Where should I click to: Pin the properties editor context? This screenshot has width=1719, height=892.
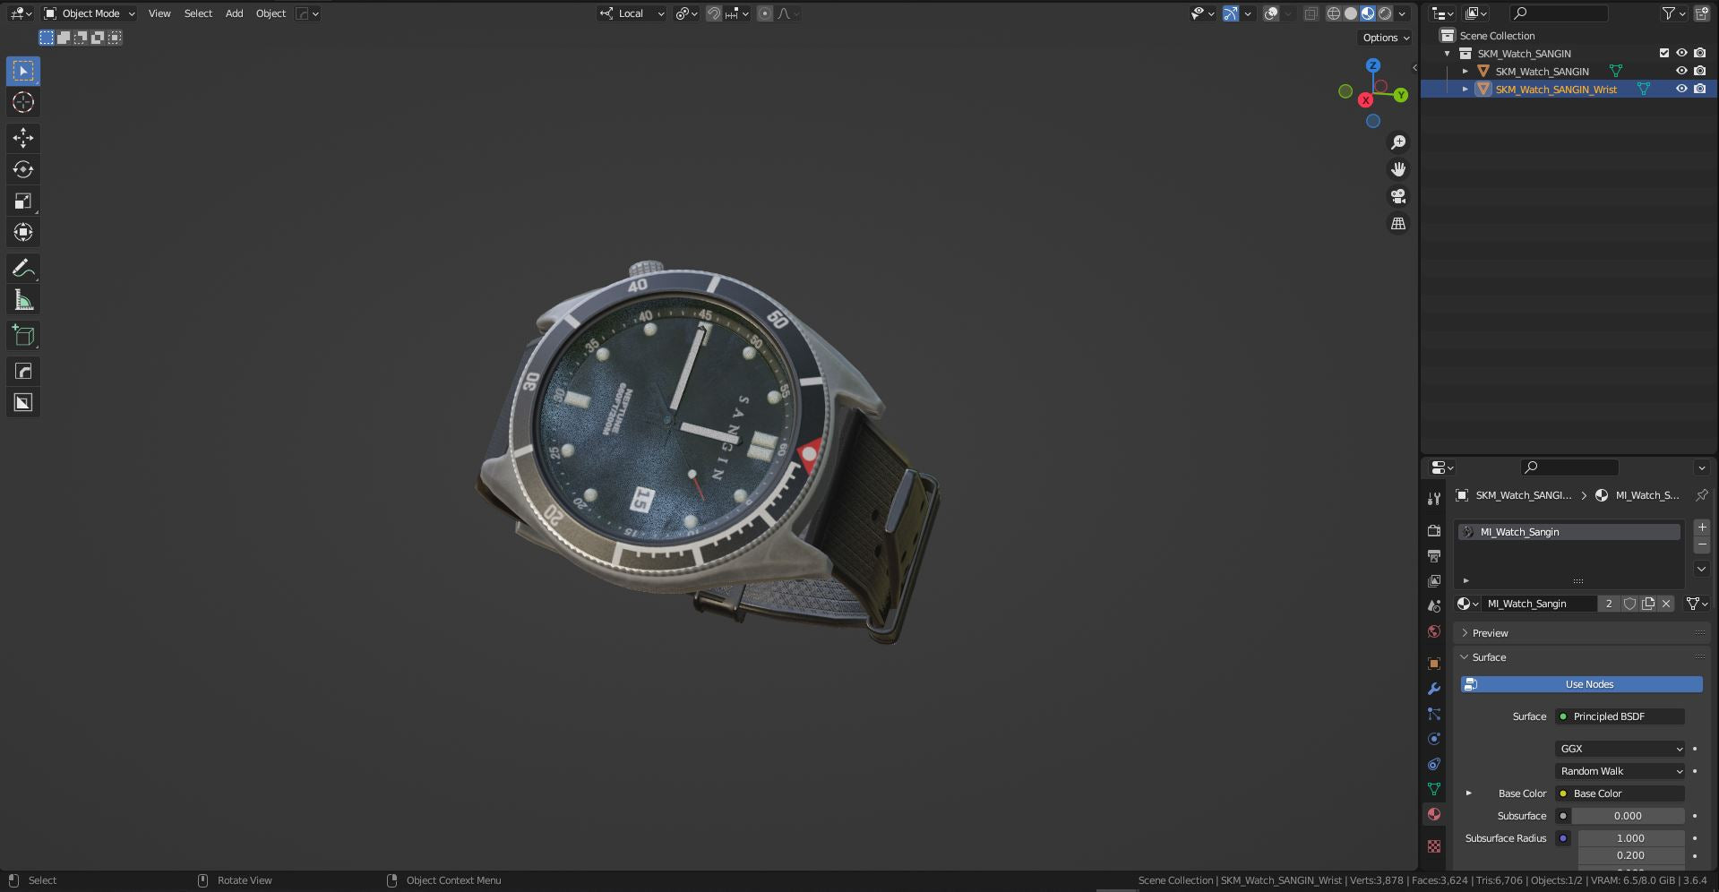(x=1702, y=494)
